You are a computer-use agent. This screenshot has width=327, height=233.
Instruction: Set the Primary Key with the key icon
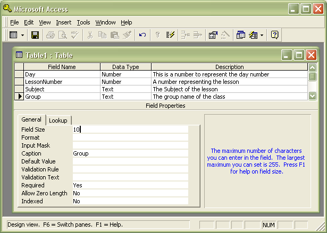158,35
